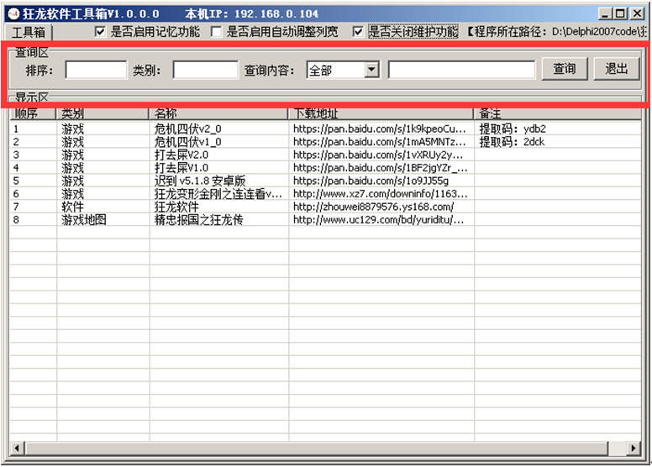Select row 狂龙变形金刚之连连看
Image resolution: width=652 pixels, height=467 pixels.
[326, 193]
